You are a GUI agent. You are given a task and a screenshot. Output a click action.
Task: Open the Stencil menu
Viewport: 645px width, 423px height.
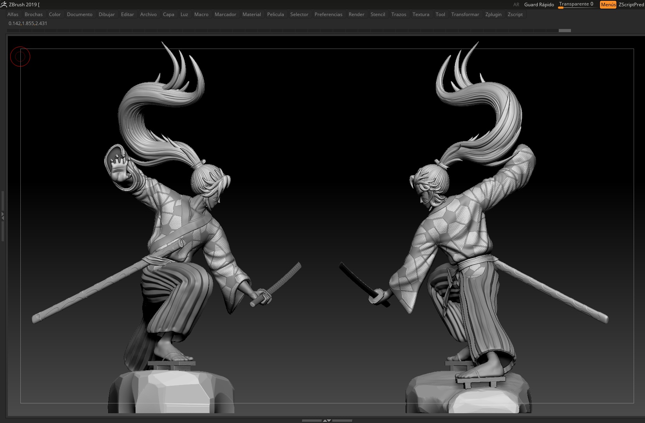[x=378, y=14]
